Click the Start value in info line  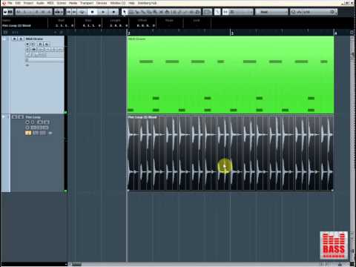64,25
